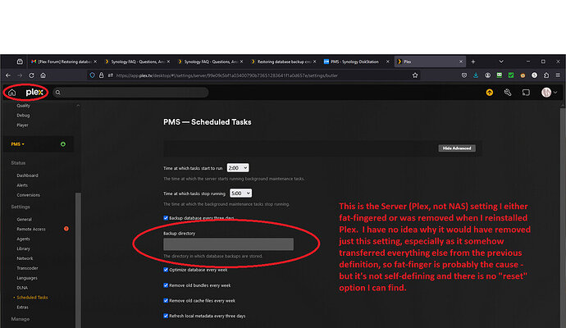This screenshot has height=328, width=566.
Task: Click the browser back arrow
Action: tap(8, 75)
